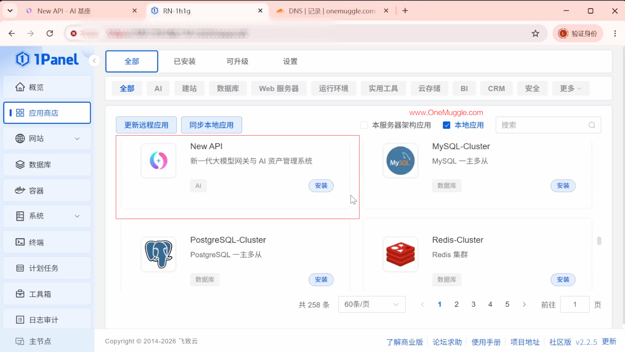Image resolution: width=625 pixels, height=352 pixels.
Task: Open a new browser tab
Action: pos(405,11)
